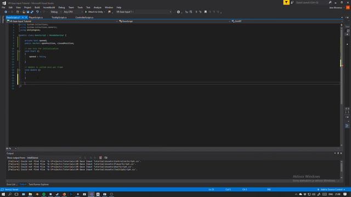Click the Undo toolbar icon
The height and width of the screenshot is (197, 351).
click(x=37, y=12)
